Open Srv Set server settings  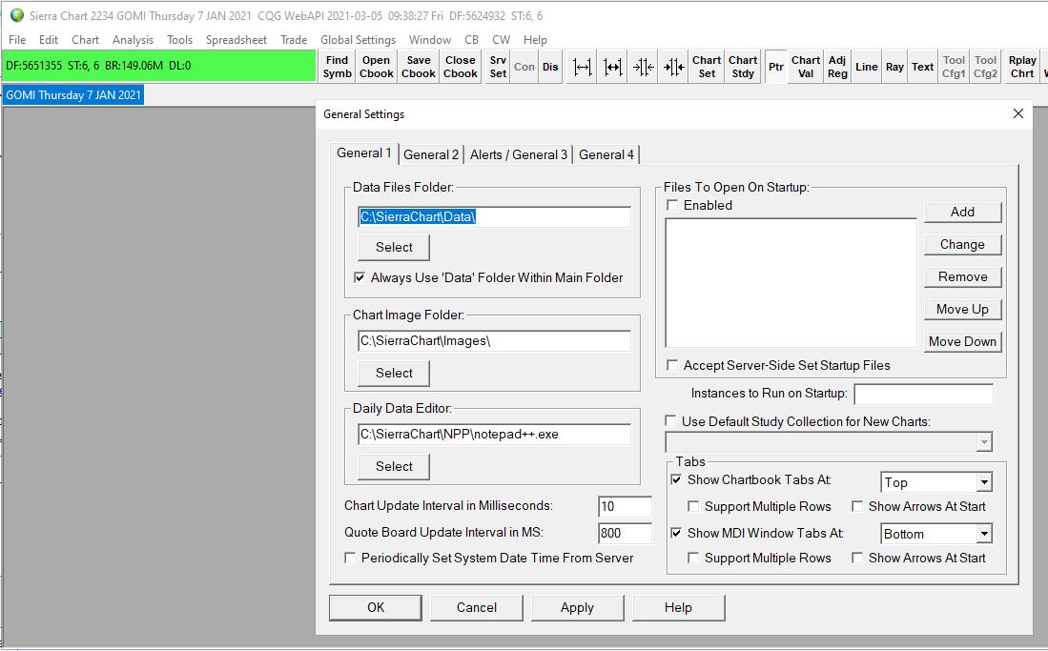click(x=498, y=67)
